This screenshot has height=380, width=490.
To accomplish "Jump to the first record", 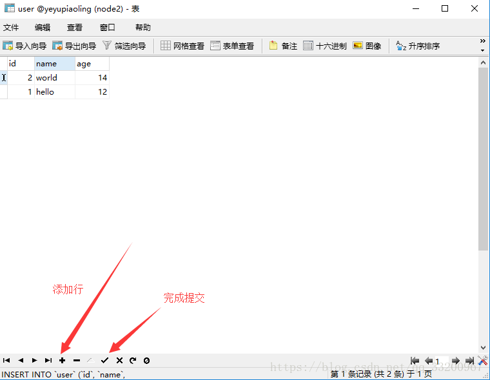I will pos(6,361).
